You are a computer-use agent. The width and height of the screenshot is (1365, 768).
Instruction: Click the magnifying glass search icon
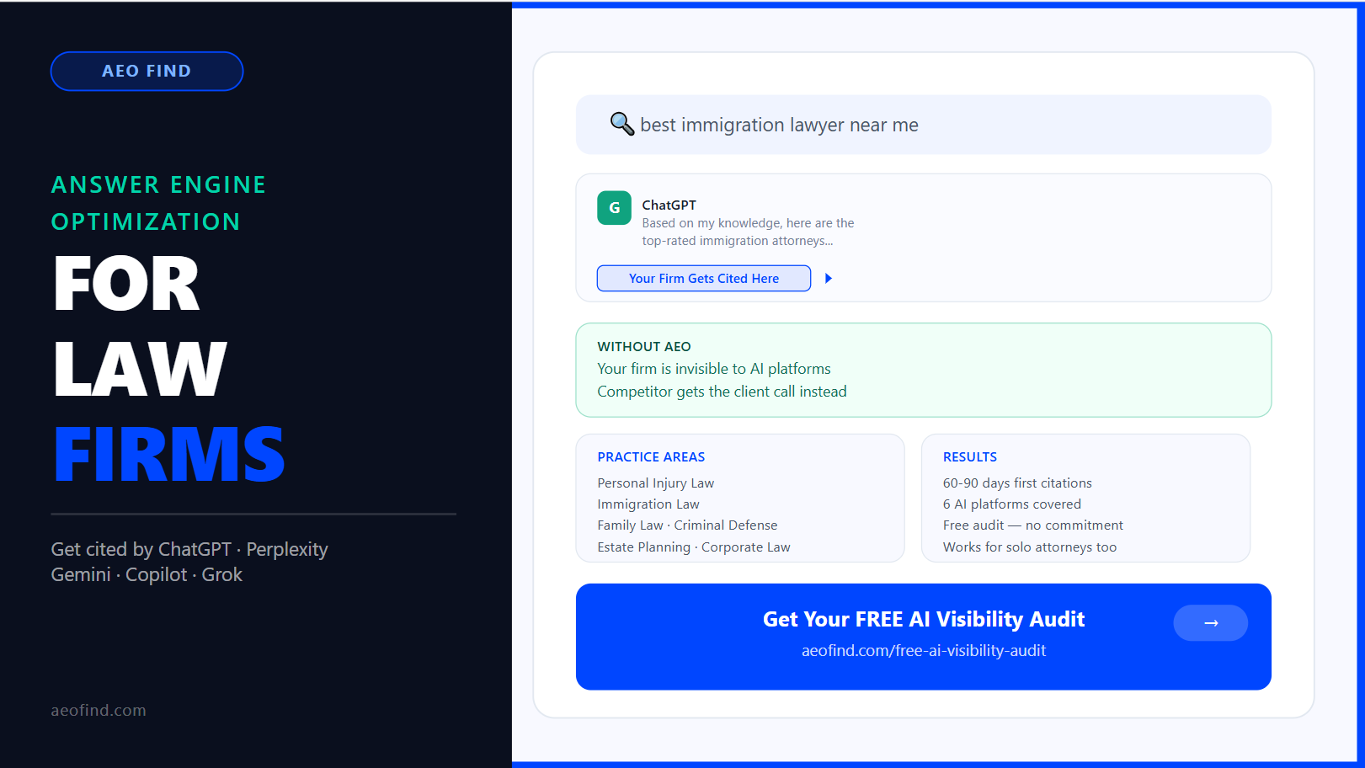pyautogui.click(x=622, y=124)
